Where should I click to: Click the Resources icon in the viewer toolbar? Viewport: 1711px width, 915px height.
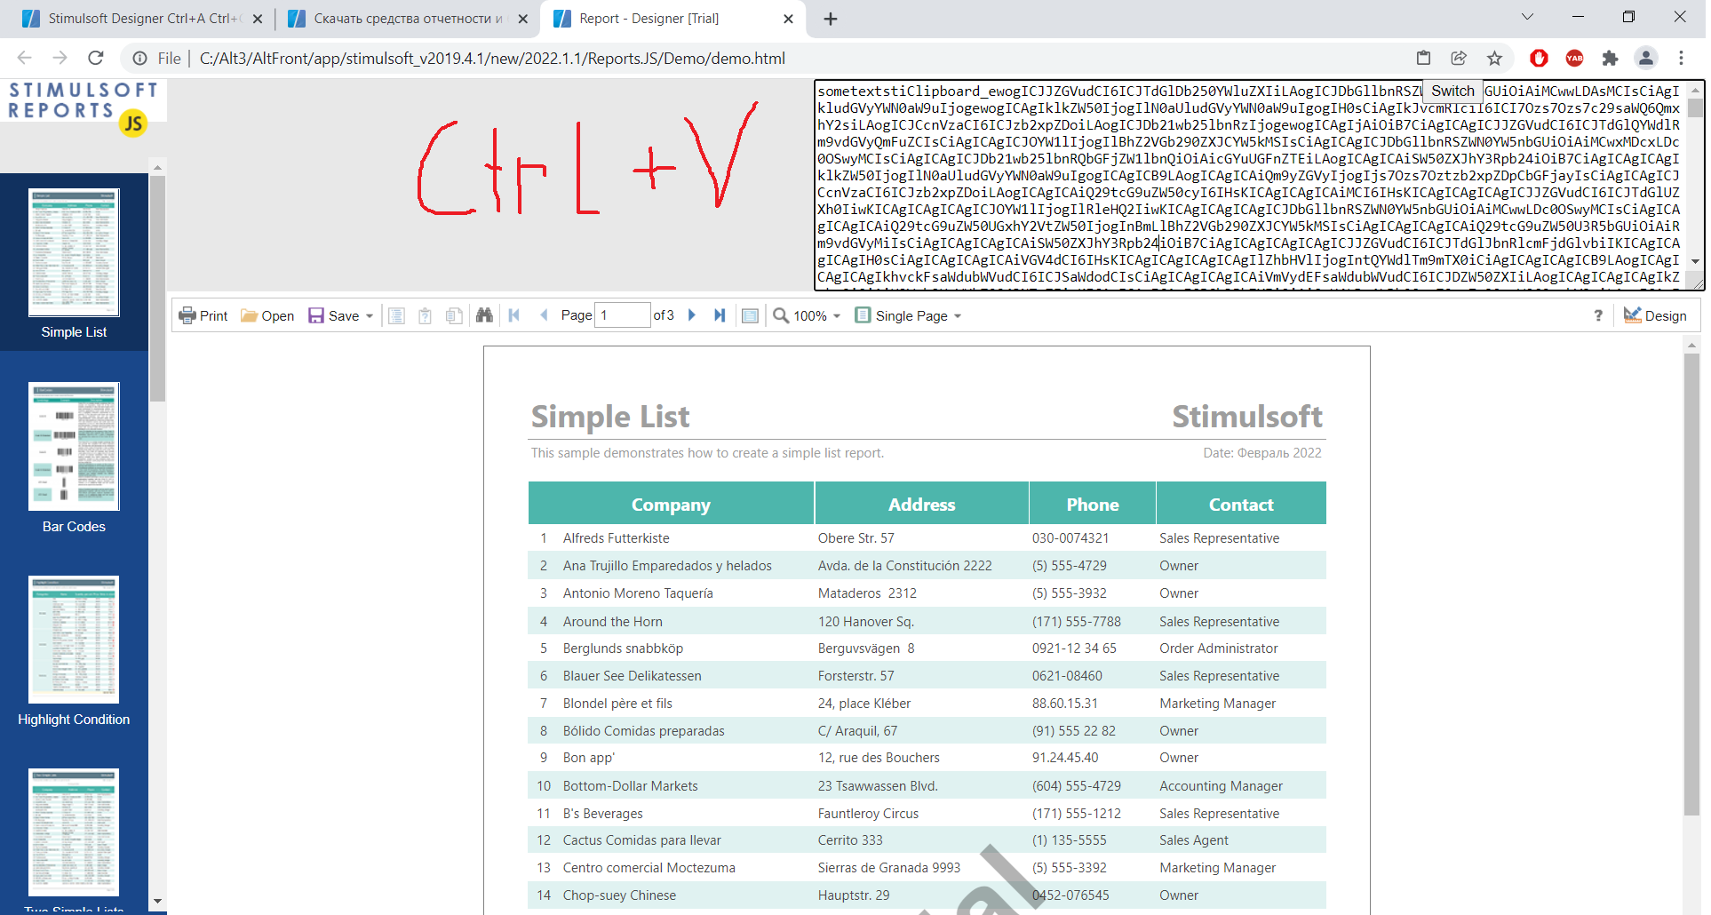(x=454, y=315)
